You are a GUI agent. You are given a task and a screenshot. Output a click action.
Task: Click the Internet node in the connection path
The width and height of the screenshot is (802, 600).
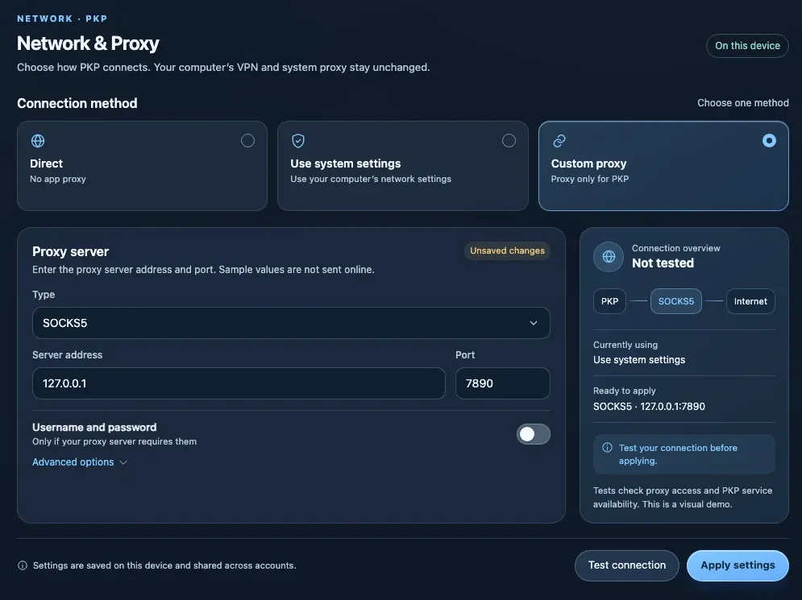coord(750,301)
